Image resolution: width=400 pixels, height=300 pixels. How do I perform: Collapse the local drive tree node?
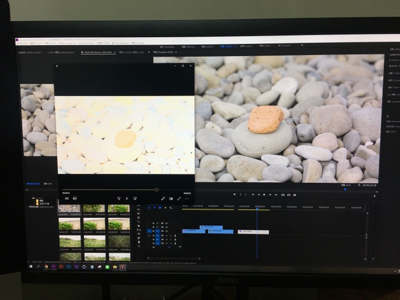click(x=31, y=198)
